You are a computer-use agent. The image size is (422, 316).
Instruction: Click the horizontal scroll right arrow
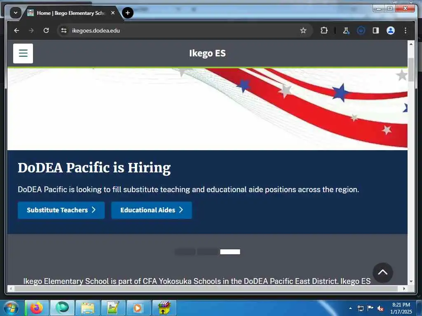(x=404, y=288)
